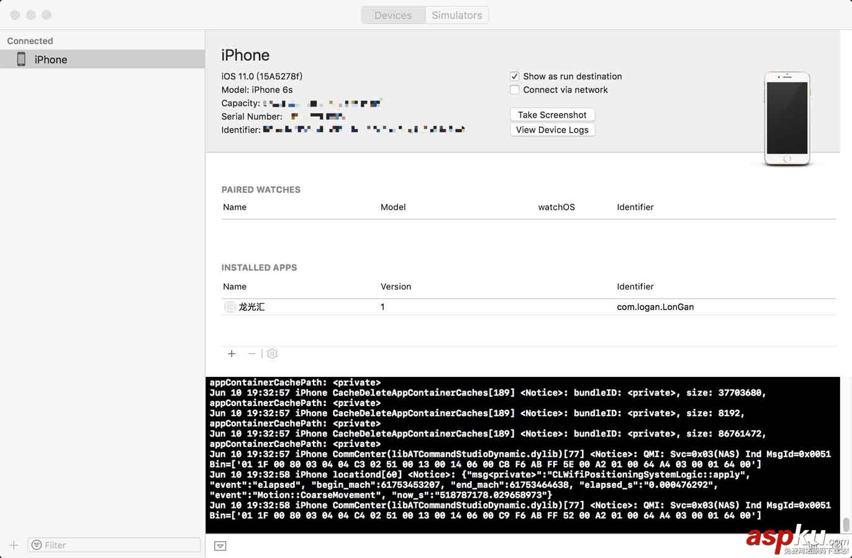Add an app using the plus icon

pos(232,353)
